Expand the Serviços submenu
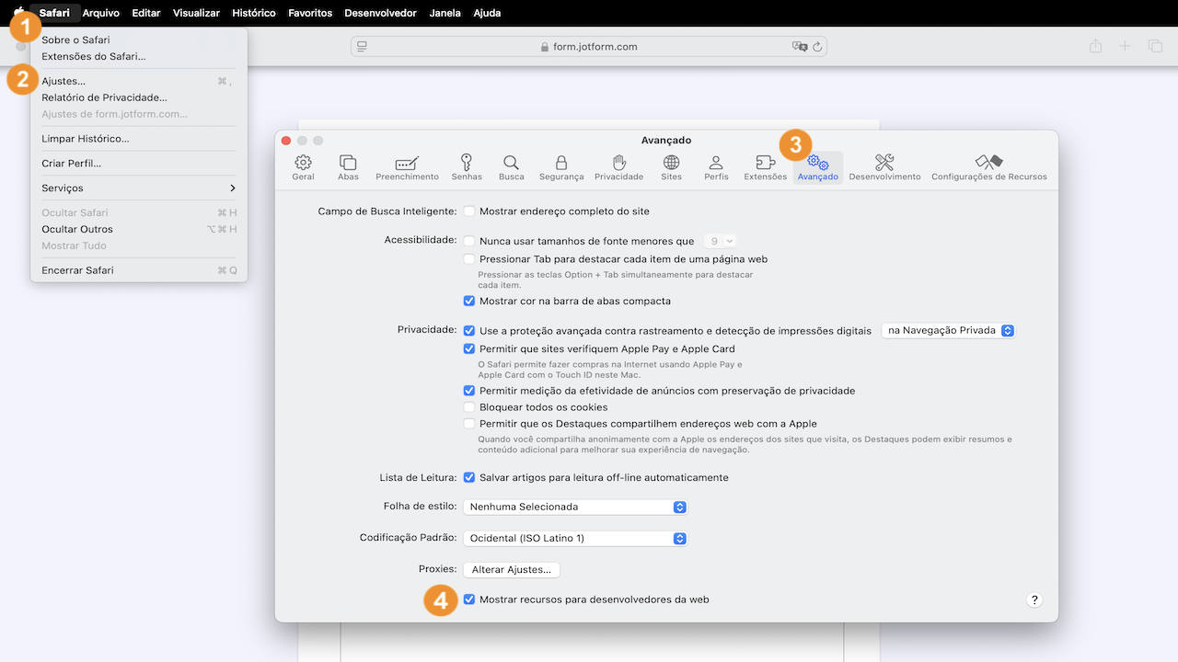This screenshot has width=1178, height=662. [x=139, y=188]
